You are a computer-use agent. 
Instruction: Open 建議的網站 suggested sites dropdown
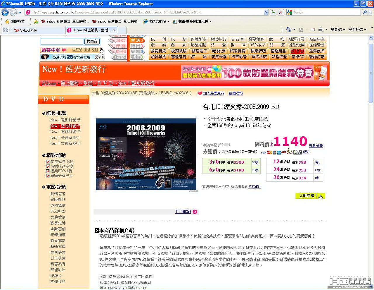pyautogui.click(x=156, y=21)
